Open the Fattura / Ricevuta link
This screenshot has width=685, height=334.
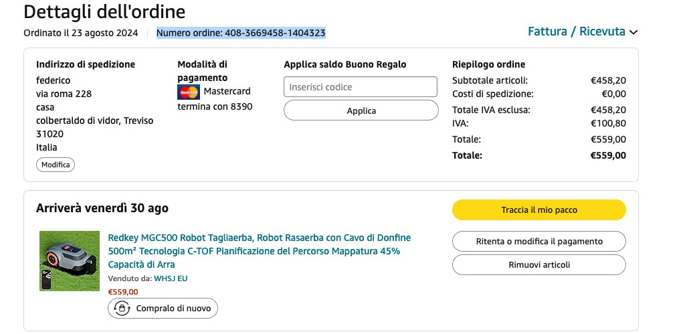point(576,31)
